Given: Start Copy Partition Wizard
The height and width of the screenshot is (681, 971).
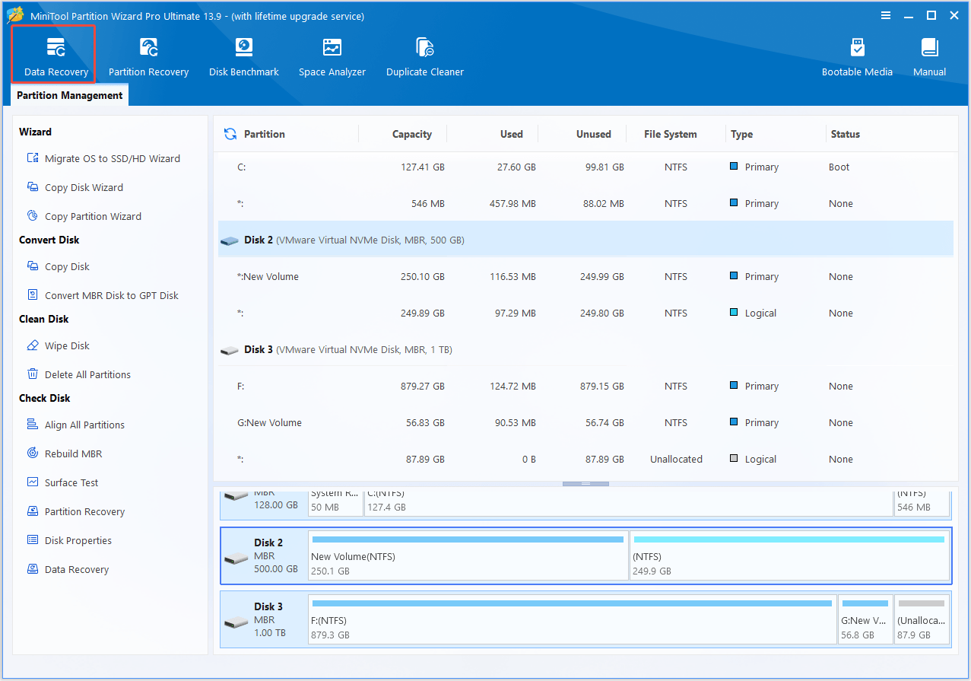Looking at the screenshot, I should click(84, 216).
